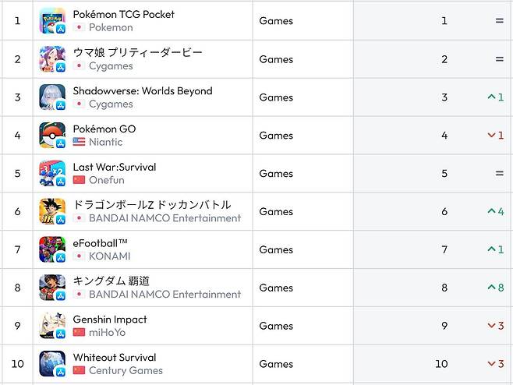Open the Whiteout Survival title link
Screen dimensions: 513x385
114,358
